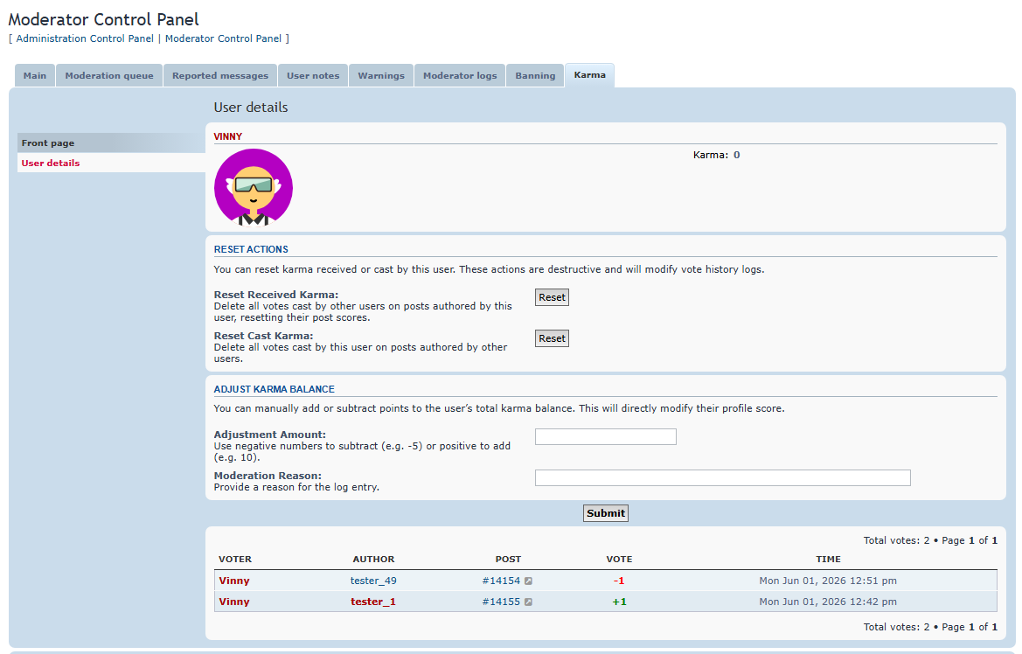Open the Reported messages tab
The image size is (1022, 654).
coord(220,76)
